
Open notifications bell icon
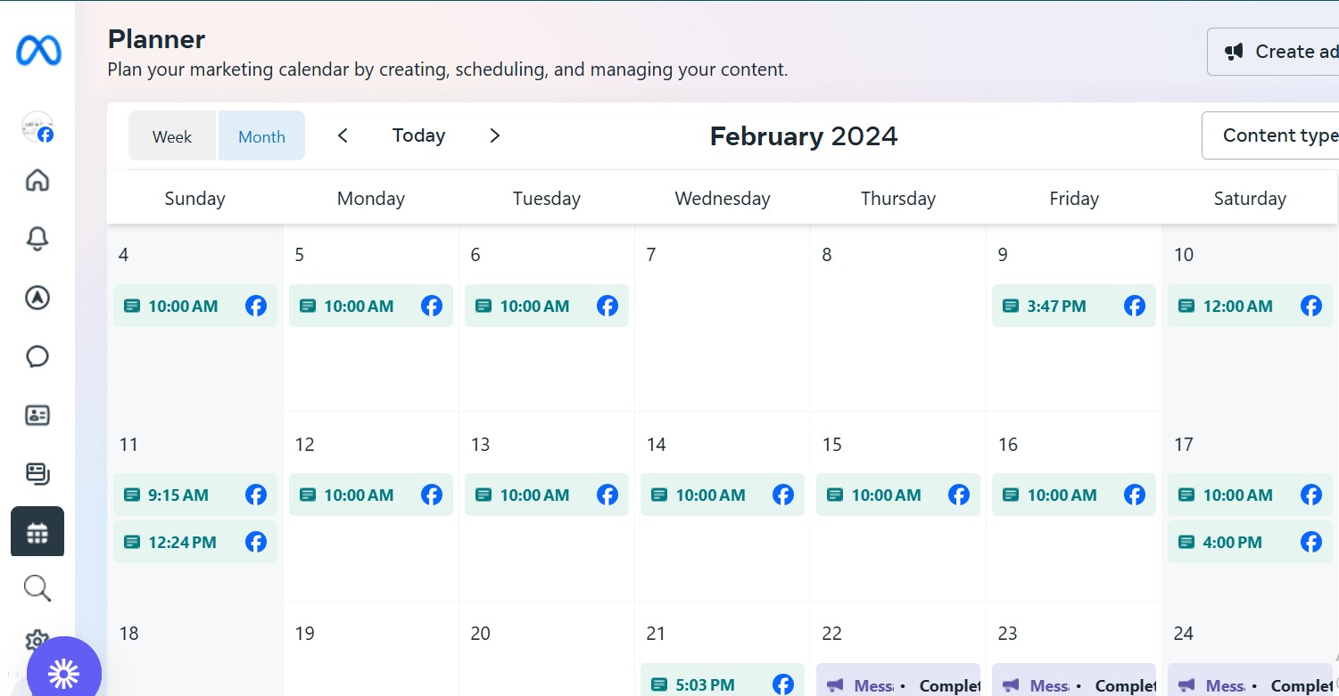[x=37, y=239]
